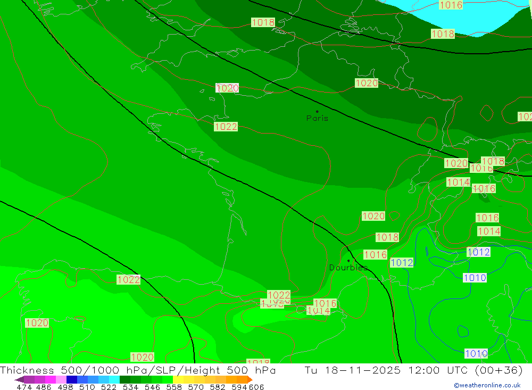Click the legend value 606

[x=256, y=387]
